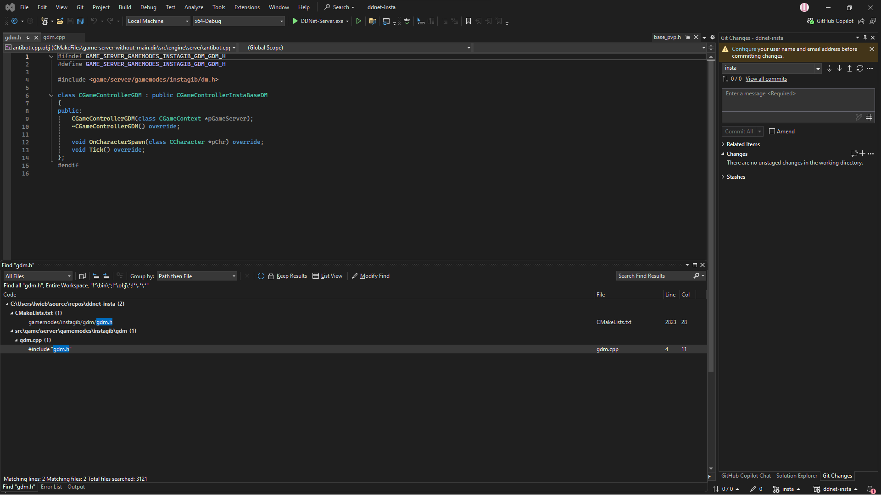
Task: Click the Open File folder icon
Action: [60, 21]
